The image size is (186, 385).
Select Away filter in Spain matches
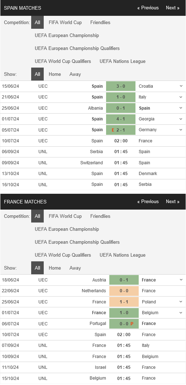[75, 74]
